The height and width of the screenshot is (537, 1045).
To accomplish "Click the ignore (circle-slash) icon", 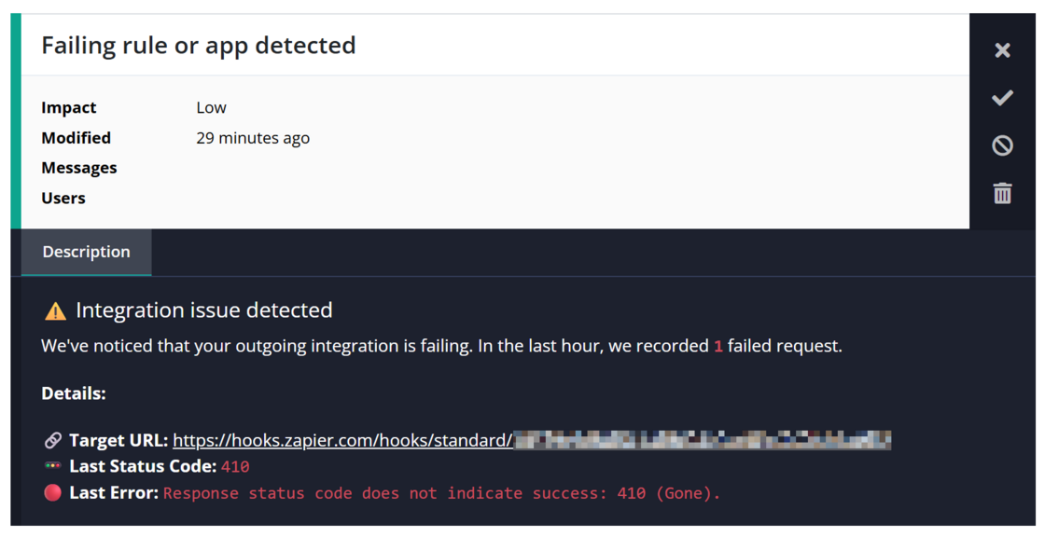I will tap(1002, 145).
